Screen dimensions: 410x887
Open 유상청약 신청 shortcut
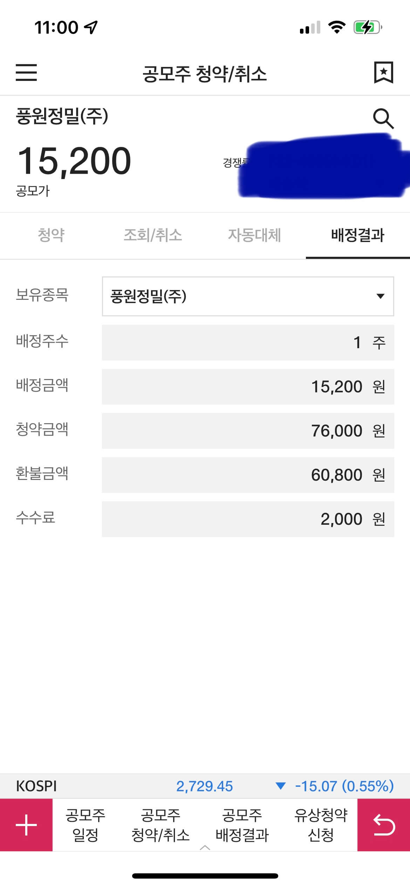pyautogui.click(x=321, y=825)
